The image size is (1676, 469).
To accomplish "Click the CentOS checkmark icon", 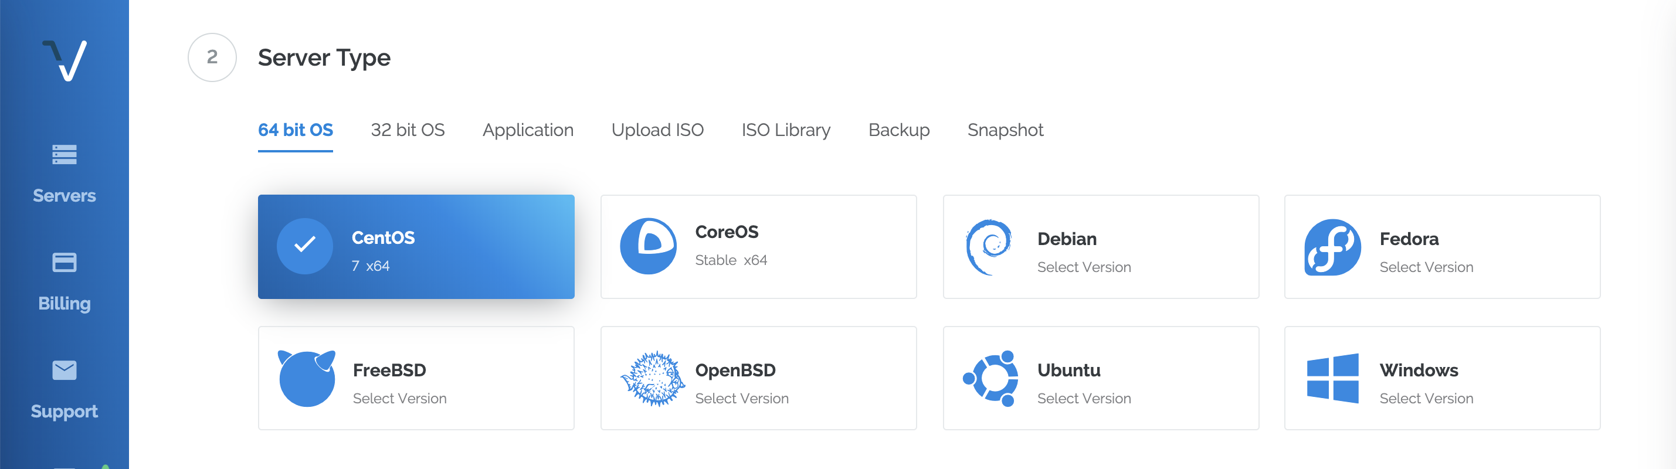I will (x=304, y=246).
